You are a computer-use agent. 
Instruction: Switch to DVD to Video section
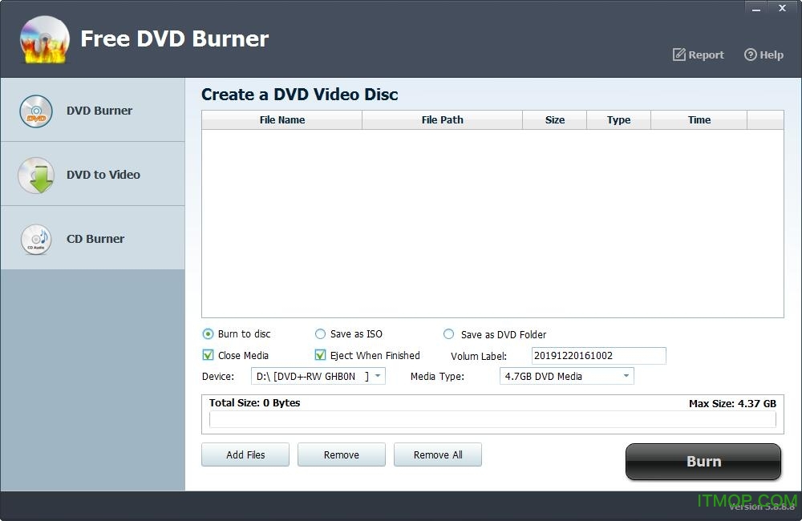tap(92, 175)
